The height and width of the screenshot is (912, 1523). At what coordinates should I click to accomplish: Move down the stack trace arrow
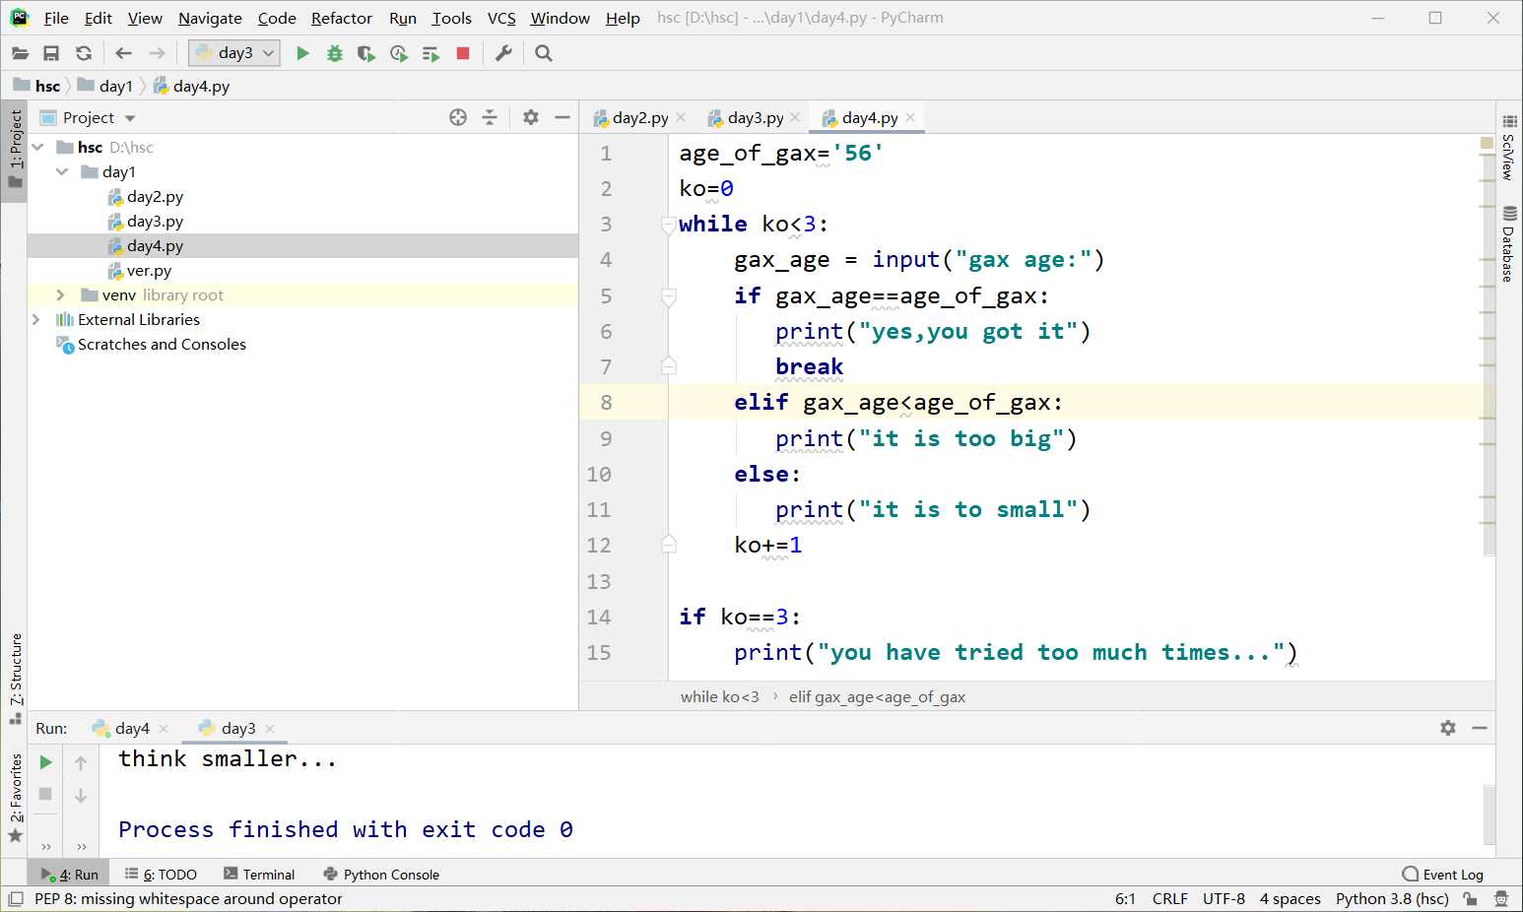coord(81,795)
